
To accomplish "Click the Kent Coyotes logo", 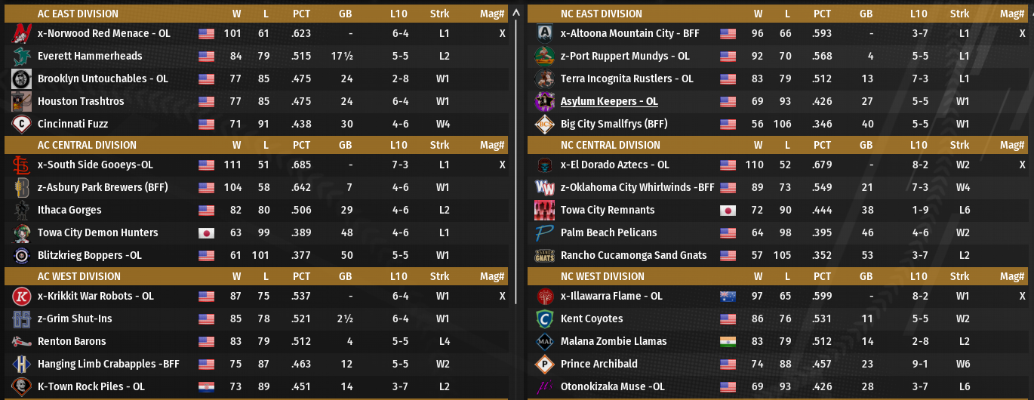I will pyautogui.click(x=544, y=318).
